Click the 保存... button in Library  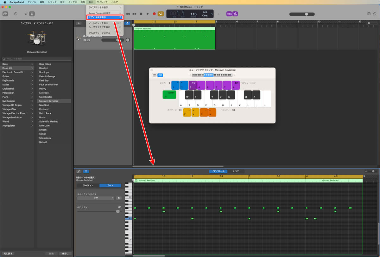[65, 254]
